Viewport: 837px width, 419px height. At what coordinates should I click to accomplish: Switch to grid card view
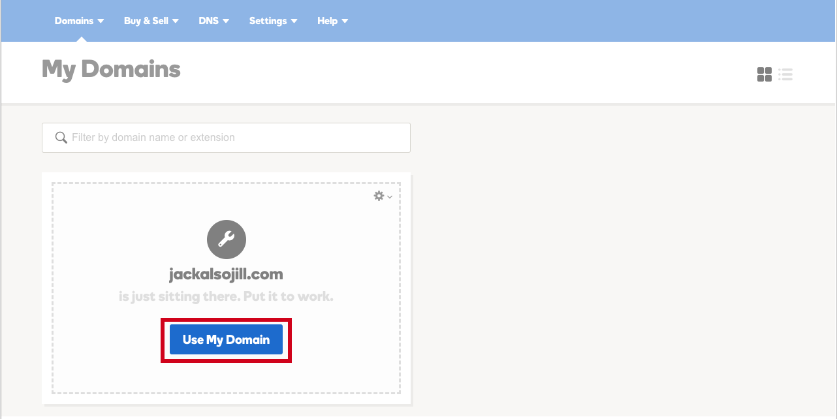pos(765,74)
